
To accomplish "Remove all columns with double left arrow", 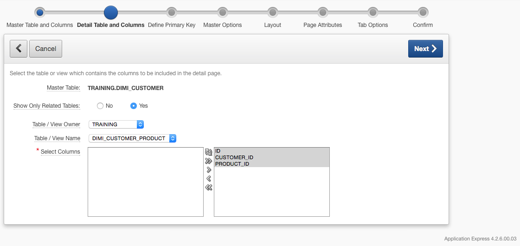I will (x=209, y=188).
